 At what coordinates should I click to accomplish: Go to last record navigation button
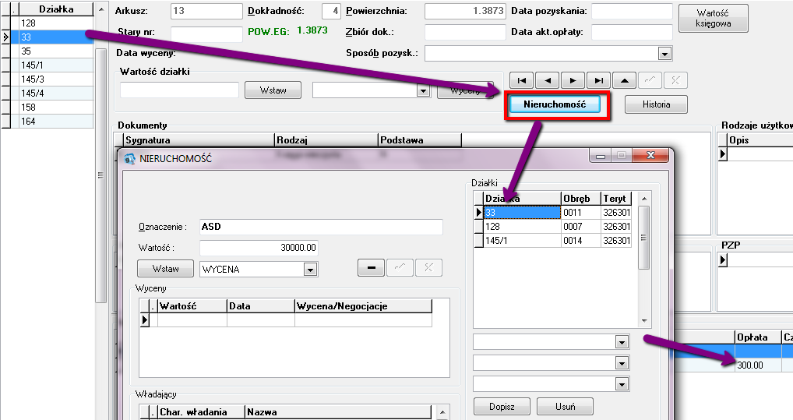(x=599, y=80)
